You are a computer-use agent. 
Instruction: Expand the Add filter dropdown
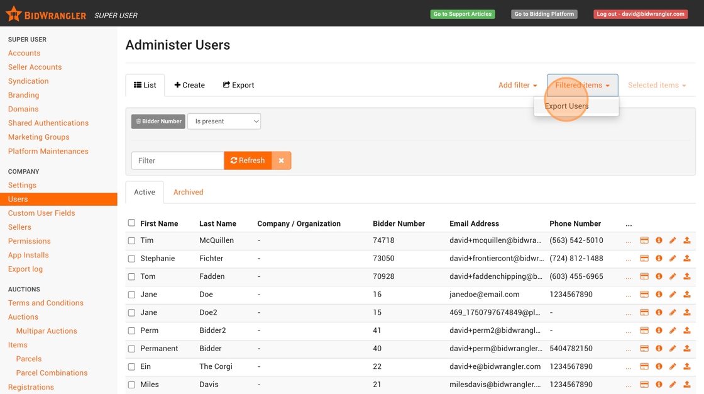point(517,86)
